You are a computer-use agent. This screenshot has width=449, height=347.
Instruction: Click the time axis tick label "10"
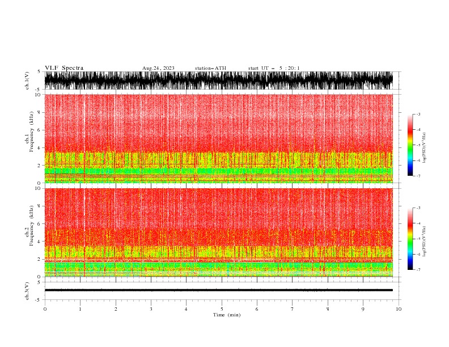pos(399,309)
